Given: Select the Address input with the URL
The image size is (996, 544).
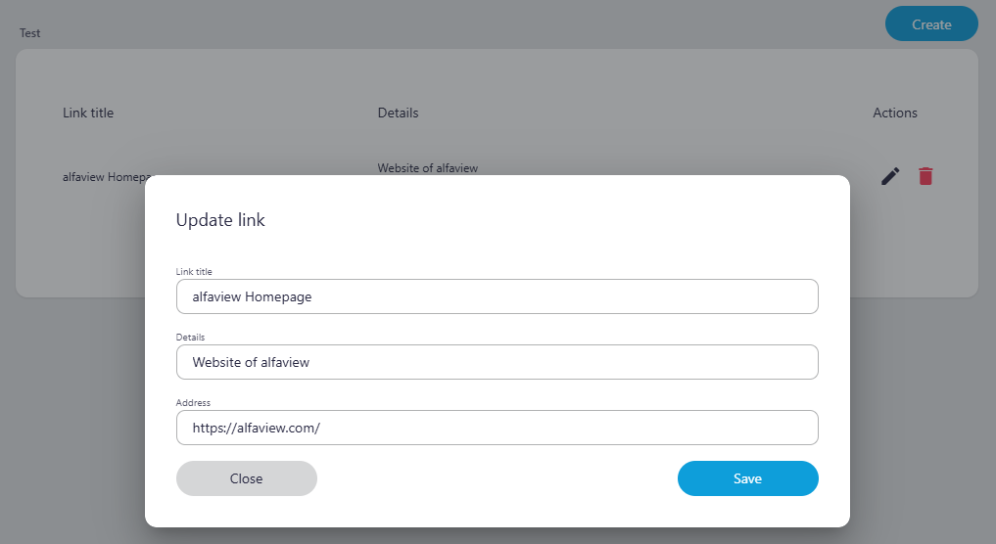Looking at the screenshot, I should pos(497,428).
